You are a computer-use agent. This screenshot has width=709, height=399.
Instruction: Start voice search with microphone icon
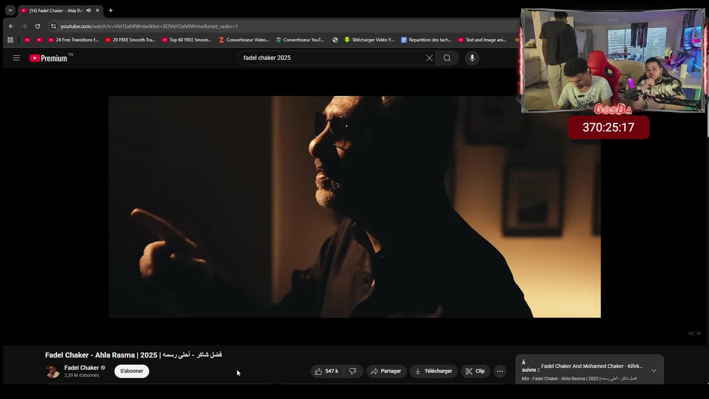[472, 58]
